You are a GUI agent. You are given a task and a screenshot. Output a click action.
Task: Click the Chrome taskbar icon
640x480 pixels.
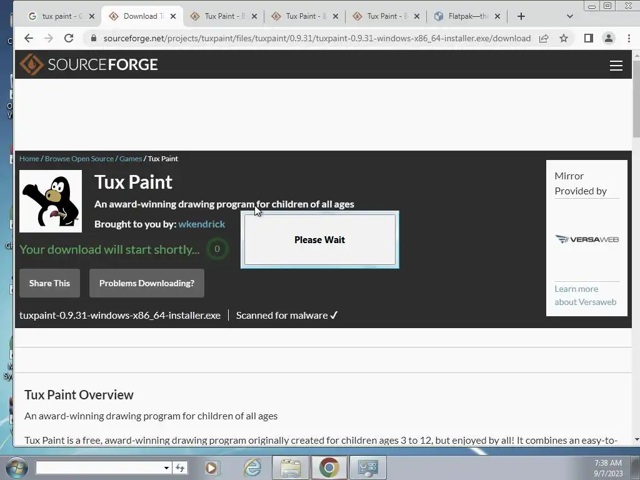pos(329,467)
